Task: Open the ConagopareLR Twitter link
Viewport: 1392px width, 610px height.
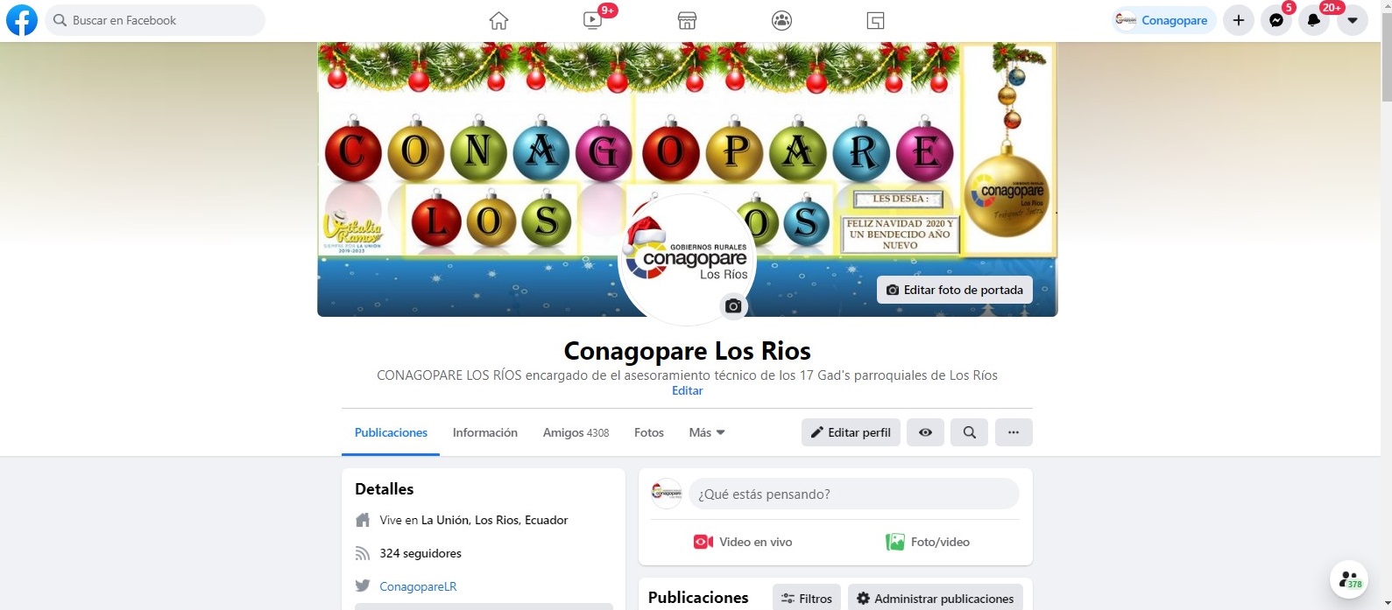Action: coord(418,586)
